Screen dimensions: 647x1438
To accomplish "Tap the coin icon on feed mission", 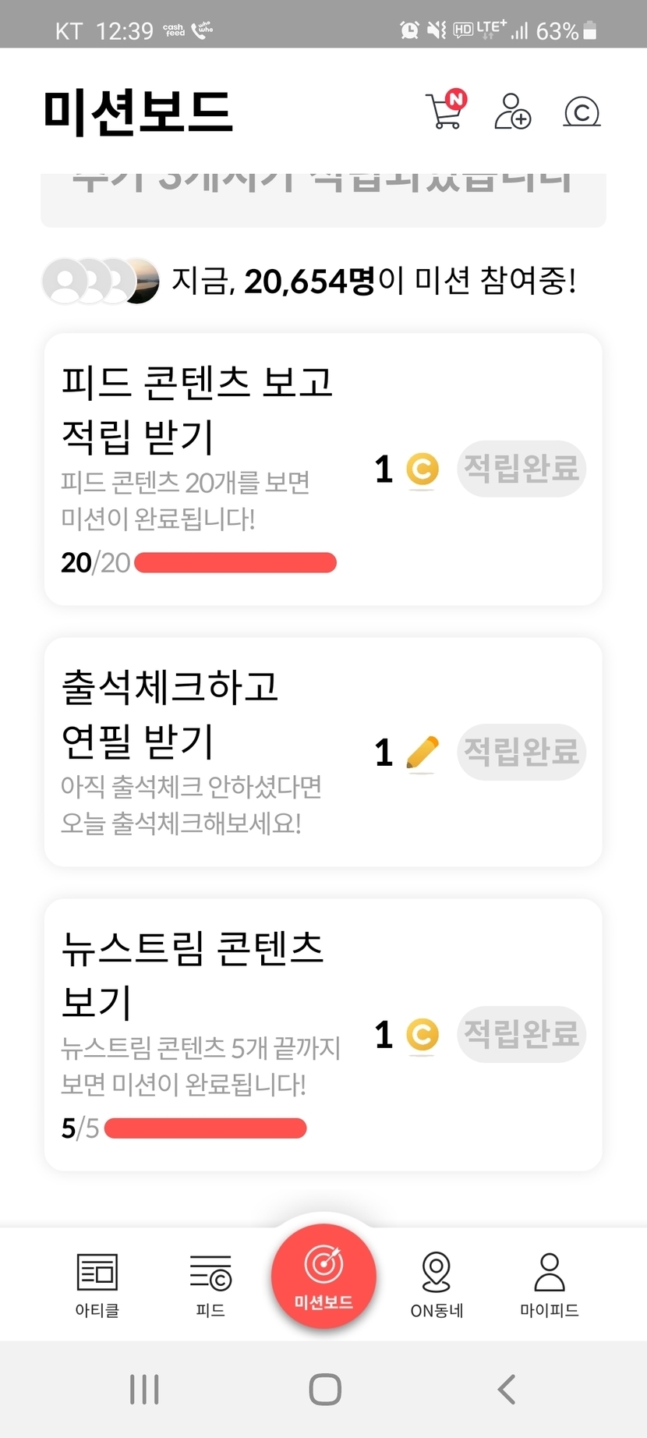I will coord(422,469).
